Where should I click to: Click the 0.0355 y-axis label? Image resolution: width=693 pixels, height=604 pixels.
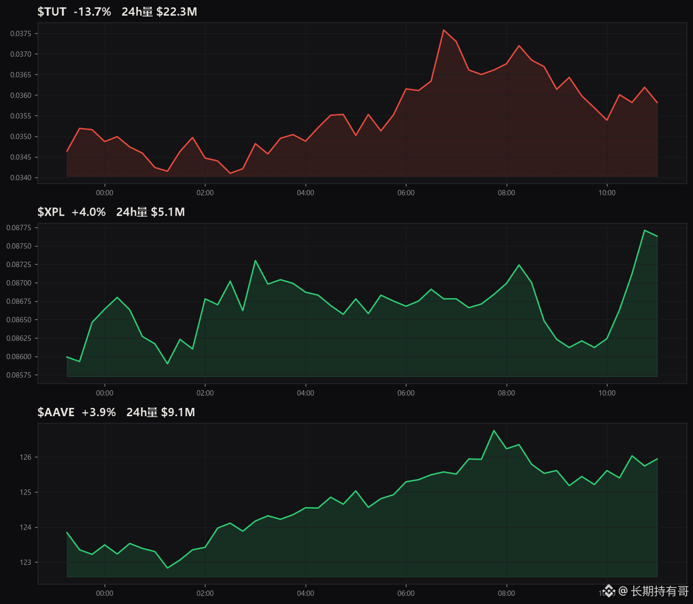21,116
